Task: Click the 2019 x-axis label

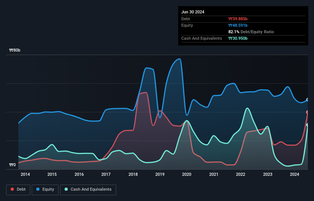Action: [160, 174]
